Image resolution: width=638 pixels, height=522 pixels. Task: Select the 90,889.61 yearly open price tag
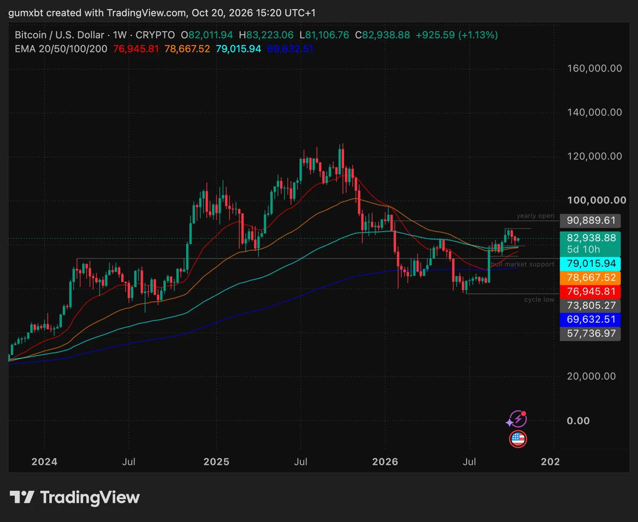[590, 220]
